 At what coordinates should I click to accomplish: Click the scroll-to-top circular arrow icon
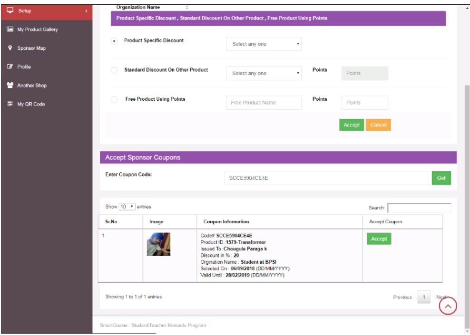coord(448,306)
